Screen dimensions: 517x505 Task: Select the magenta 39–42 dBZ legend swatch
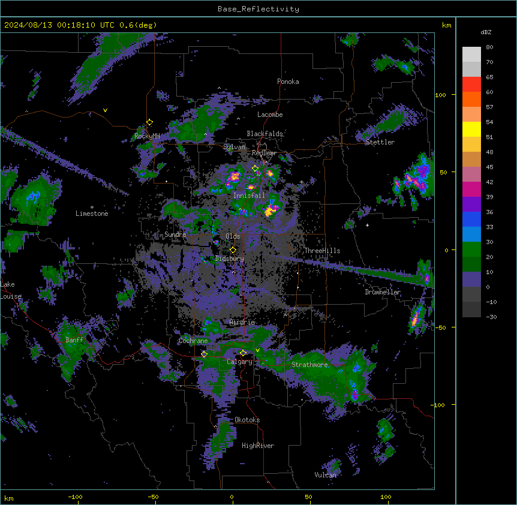click(471, 189)
